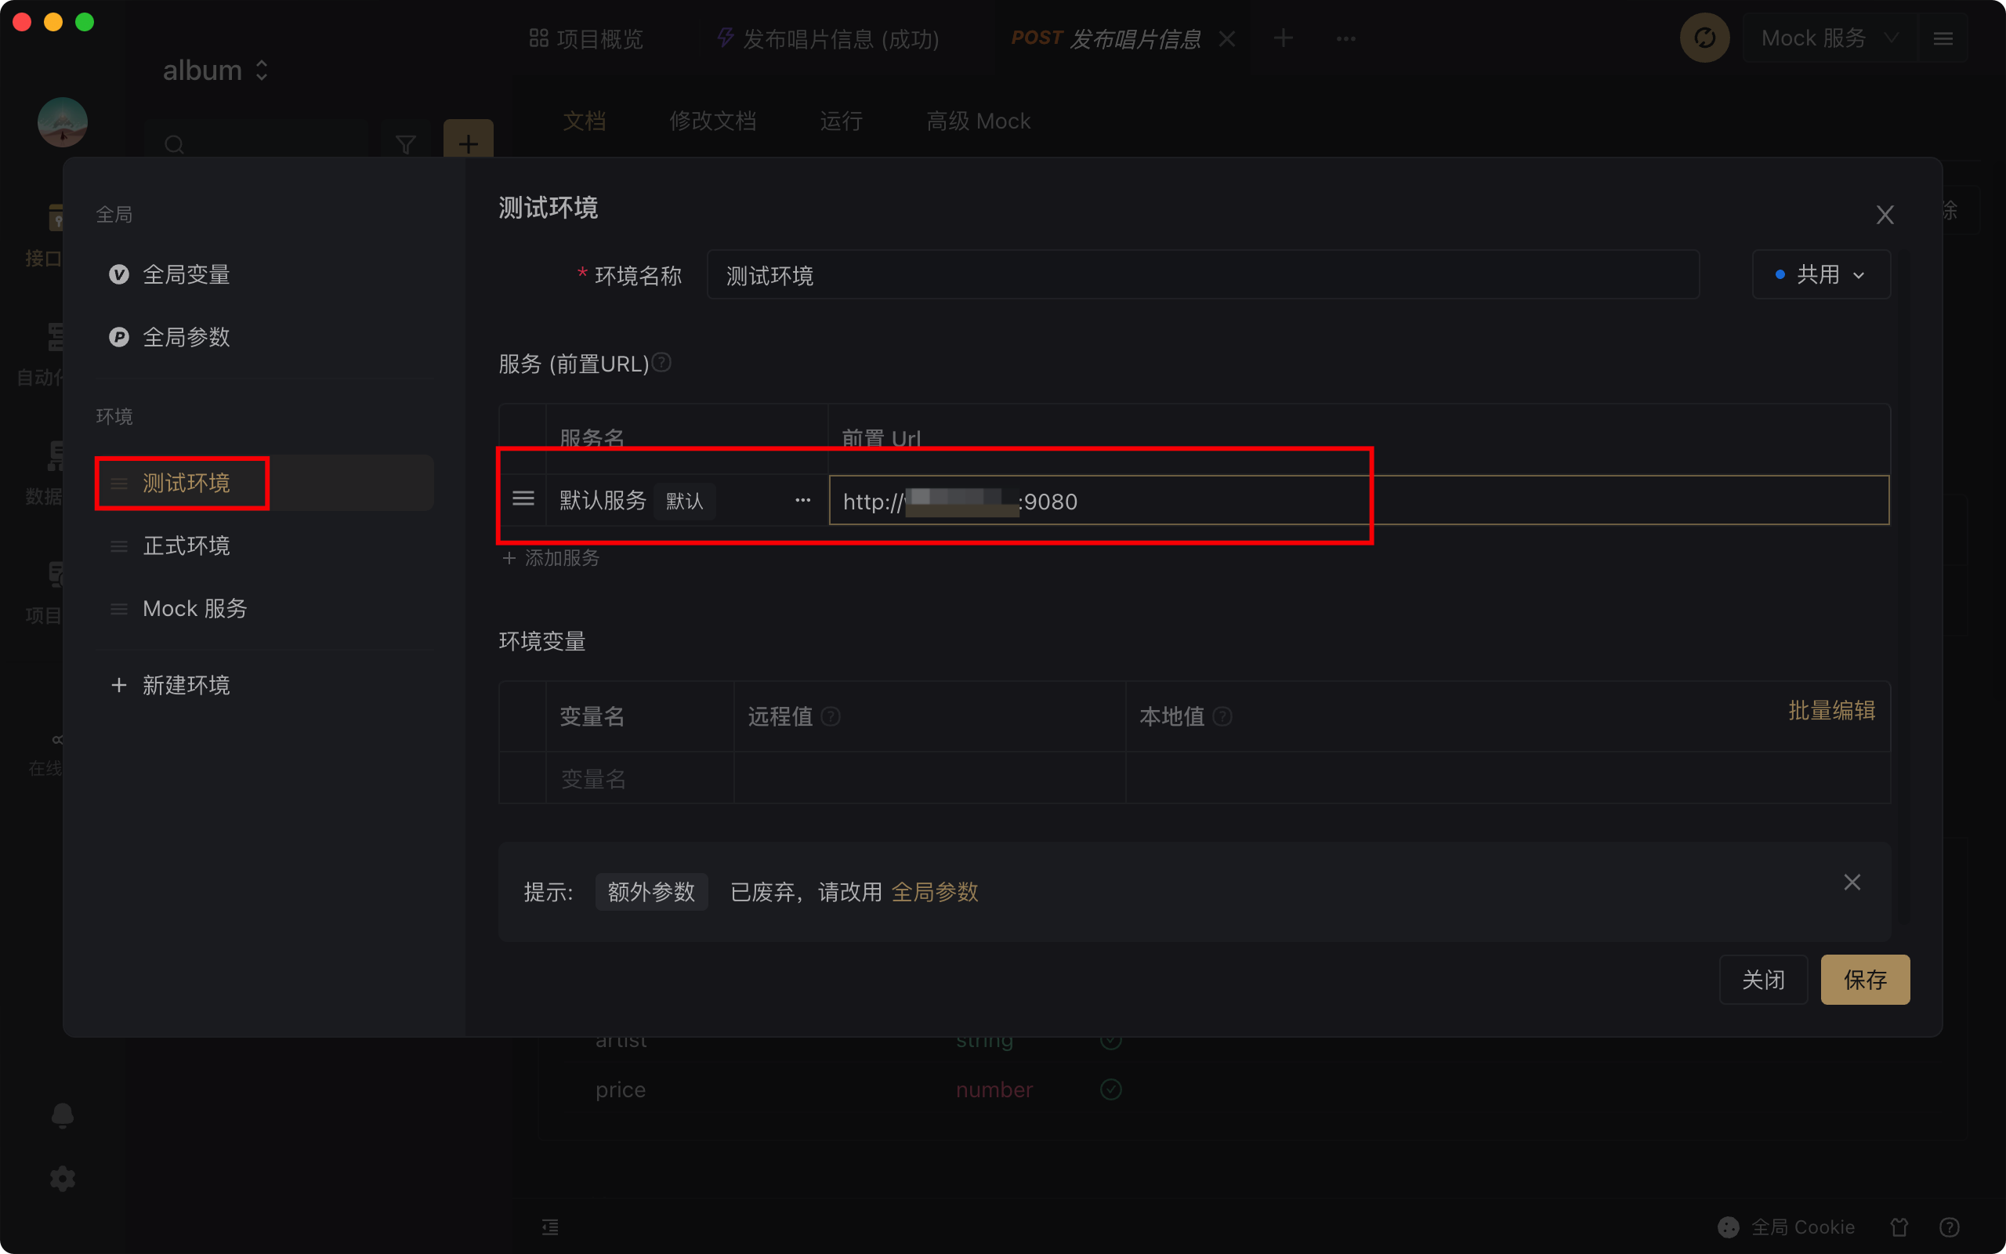
Task: Click the 全局参数 link in hint
Action: (x=934, y=893)
